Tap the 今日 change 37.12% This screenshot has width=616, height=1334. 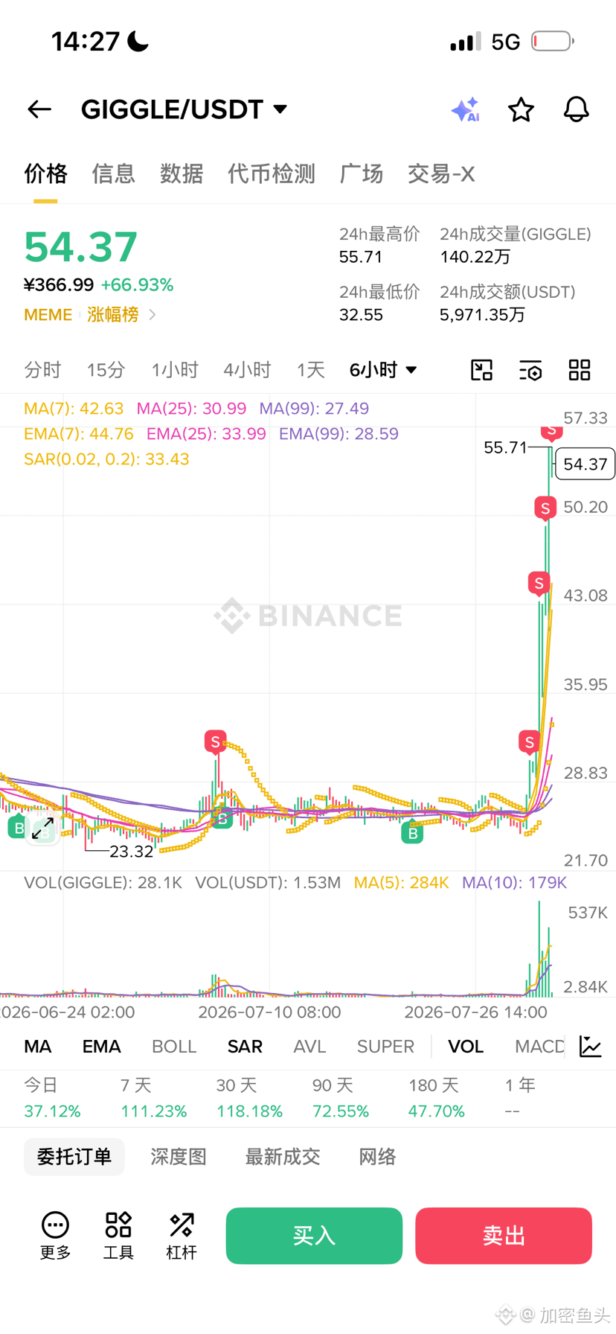click(52, 1111)
